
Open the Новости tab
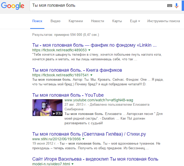point(98,21)
